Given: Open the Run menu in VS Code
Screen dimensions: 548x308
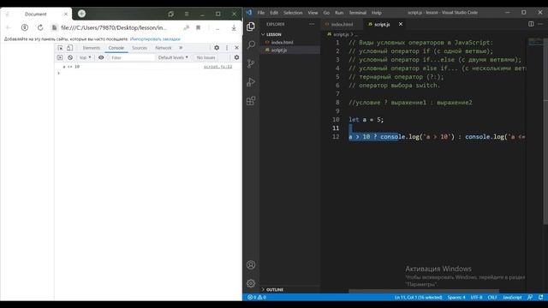Looking at the screenshot, I should pyautogui.click(x=339, y=13).
